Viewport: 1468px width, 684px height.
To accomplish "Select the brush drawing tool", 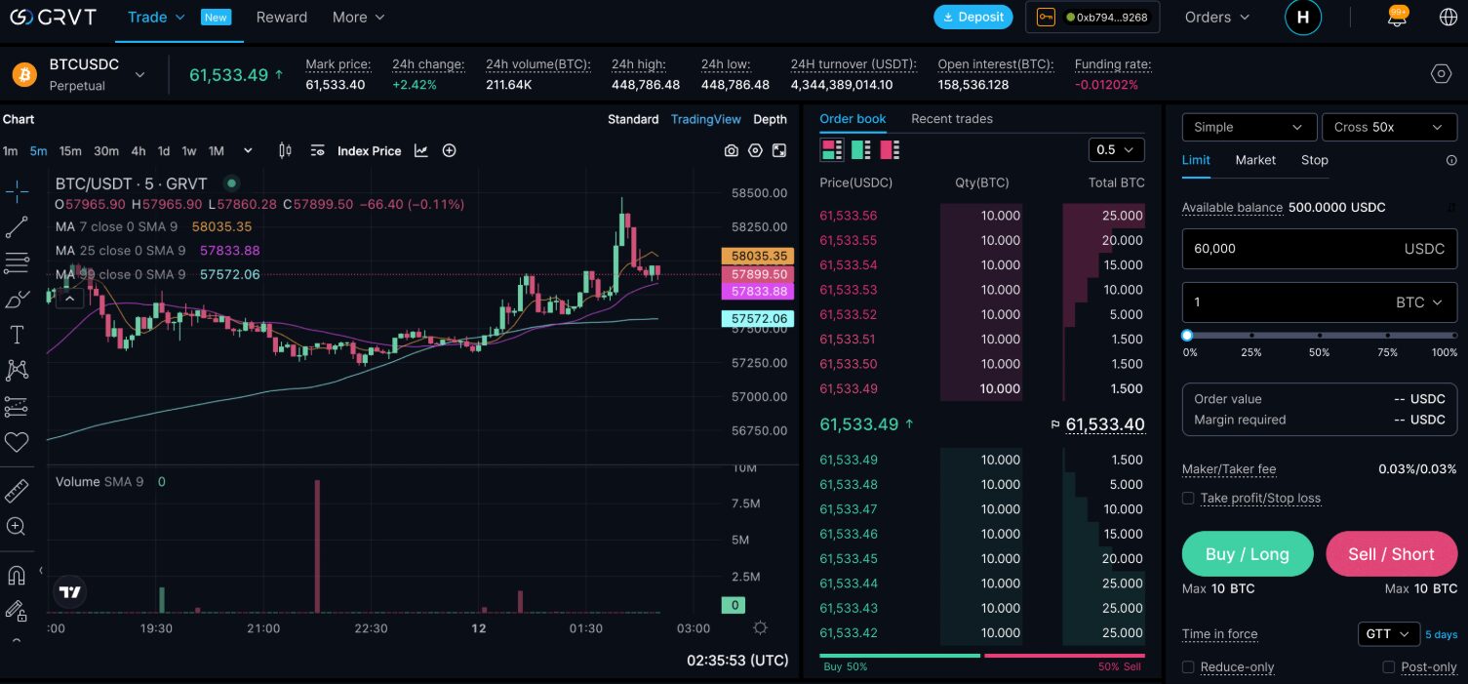I will pyautogui.click(x=17, y=299).
